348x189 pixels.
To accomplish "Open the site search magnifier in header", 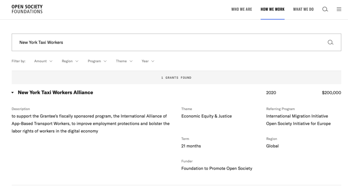I will pos(325,9).
